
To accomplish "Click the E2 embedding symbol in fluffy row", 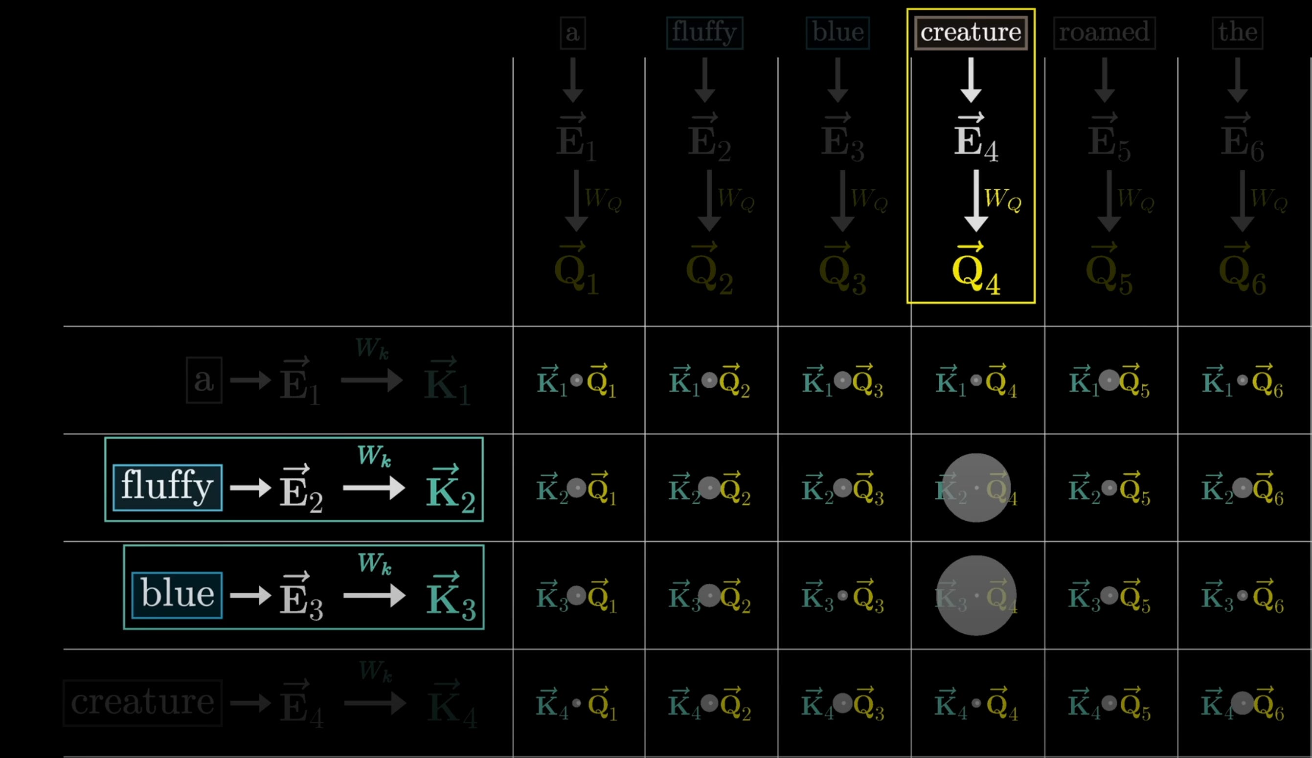I will tap(301, 490).
